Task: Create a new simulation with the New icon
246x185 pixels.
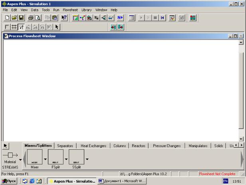Action: click(7, 18)
